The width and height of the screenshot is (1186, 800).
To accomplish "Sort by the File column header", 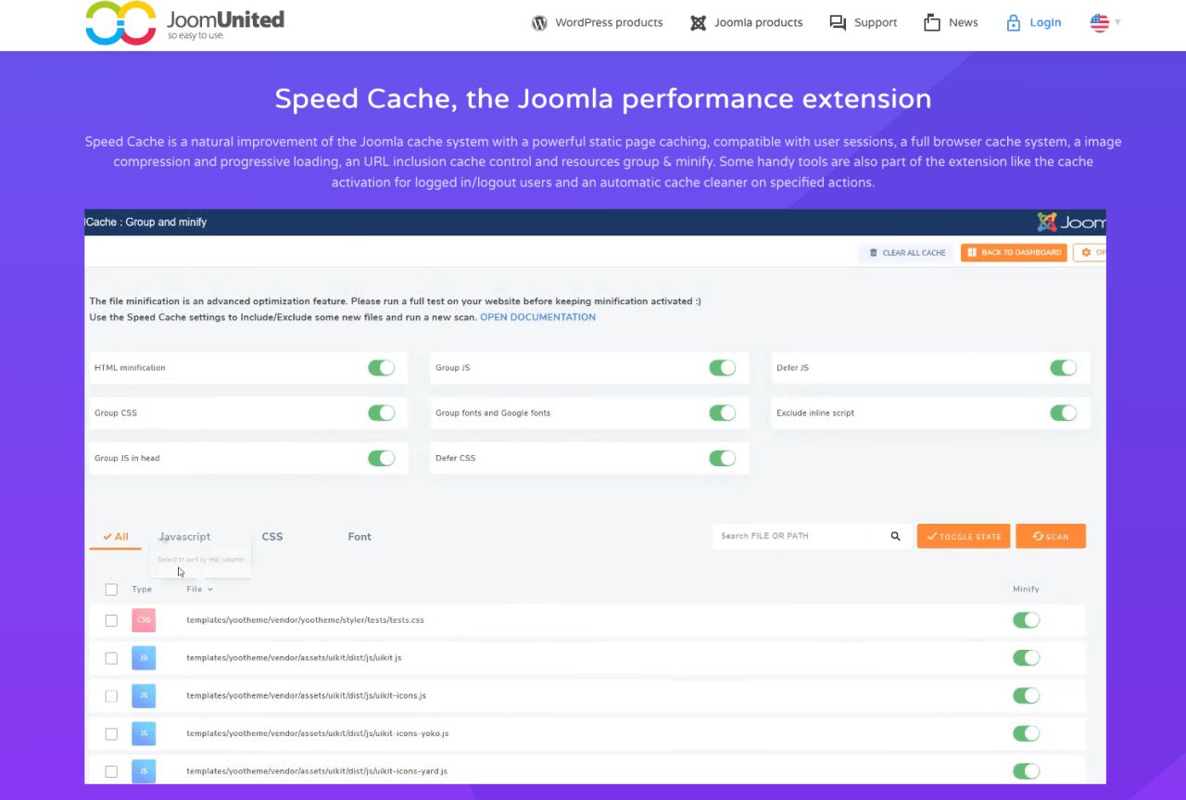I will click(199, 589).
